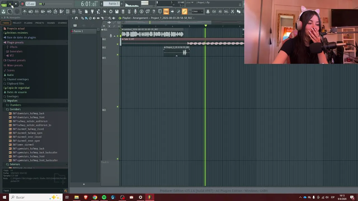Click the microphone icon in the main toolbar
Screen dimensions: 358x201
[x=135, y=11]
